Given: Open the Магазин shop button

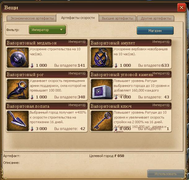Looking at the screenshot, I should (x=155, y=31).
